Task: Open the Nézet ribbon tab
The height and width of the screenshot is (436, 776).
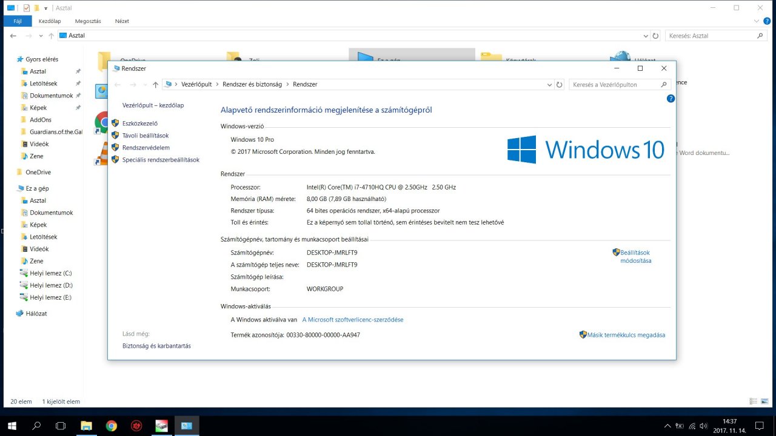Action: tap(122, 21)
